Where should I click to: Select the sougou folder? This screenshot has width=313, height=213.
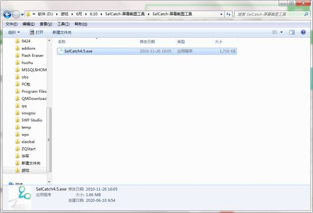[28, 113]
